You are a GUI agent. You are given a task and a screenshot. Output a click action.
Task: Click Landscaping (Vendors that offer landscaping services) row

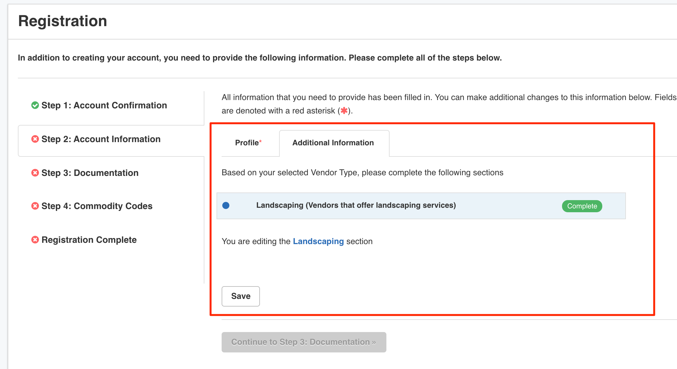coord(421,206)
